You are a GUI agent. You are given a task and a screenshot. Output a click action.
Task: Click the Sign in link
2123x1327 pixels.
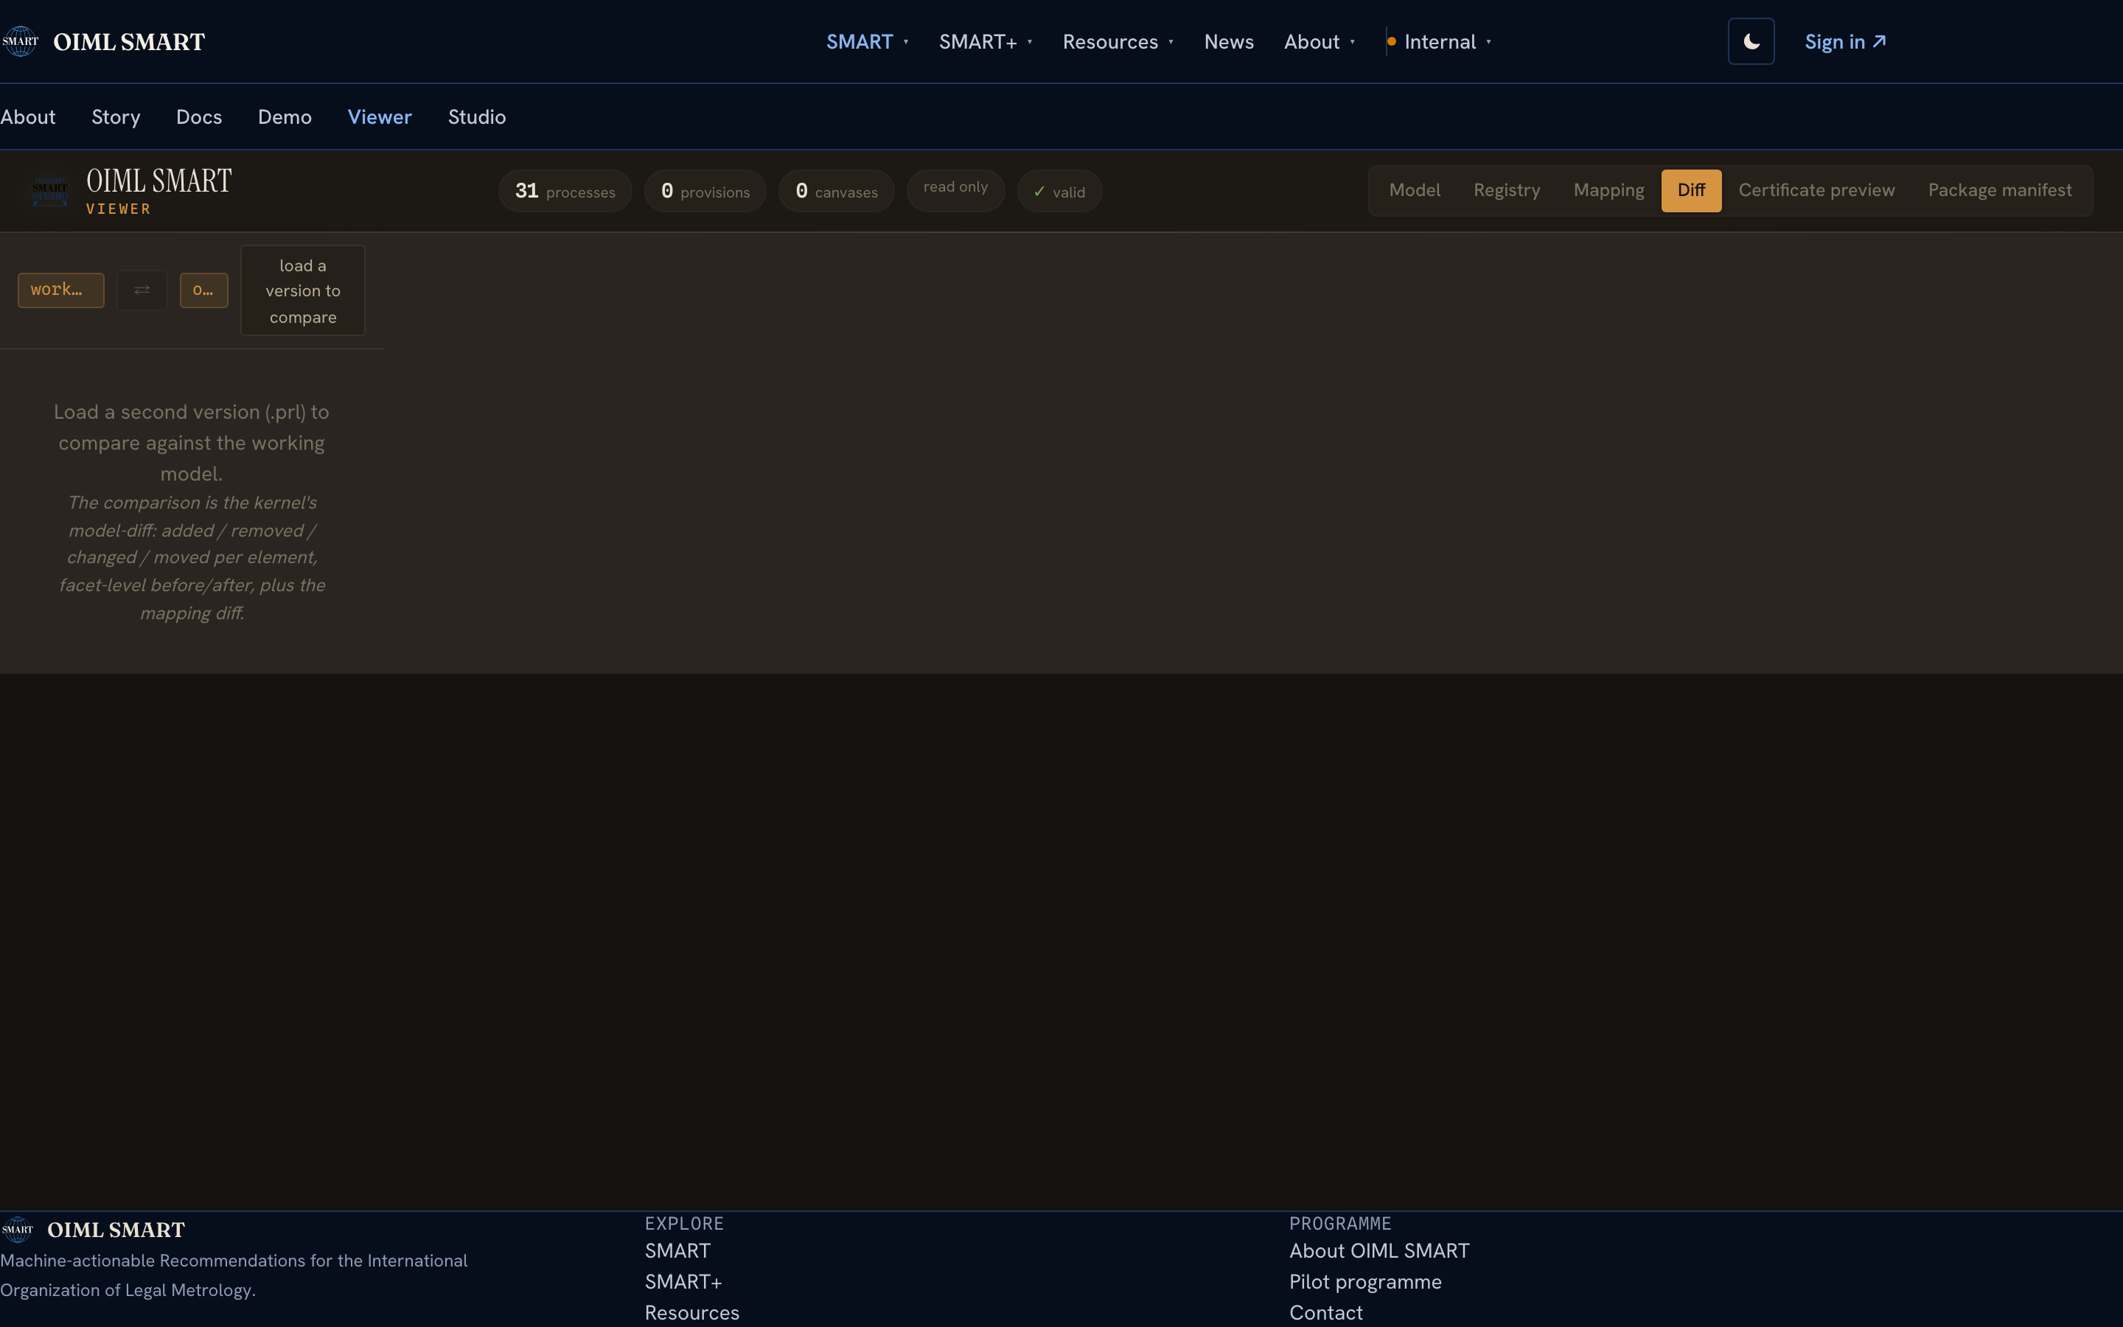coord(1845,41)
